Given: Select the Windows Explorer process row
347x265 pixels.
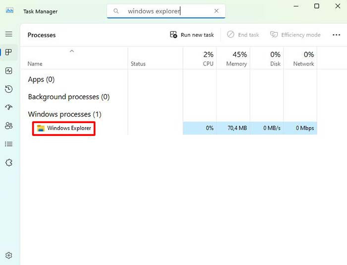Looking at the screenshot, I should [169, 128].
